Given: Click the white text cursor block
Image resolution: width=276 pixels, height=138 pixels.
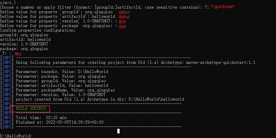Looking at the screenshot, I should tap(118, 131).
